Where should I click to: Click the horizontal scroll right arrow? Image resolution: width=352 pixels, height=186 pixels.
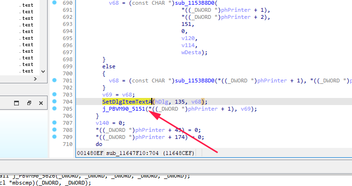(x=35, y=79)
